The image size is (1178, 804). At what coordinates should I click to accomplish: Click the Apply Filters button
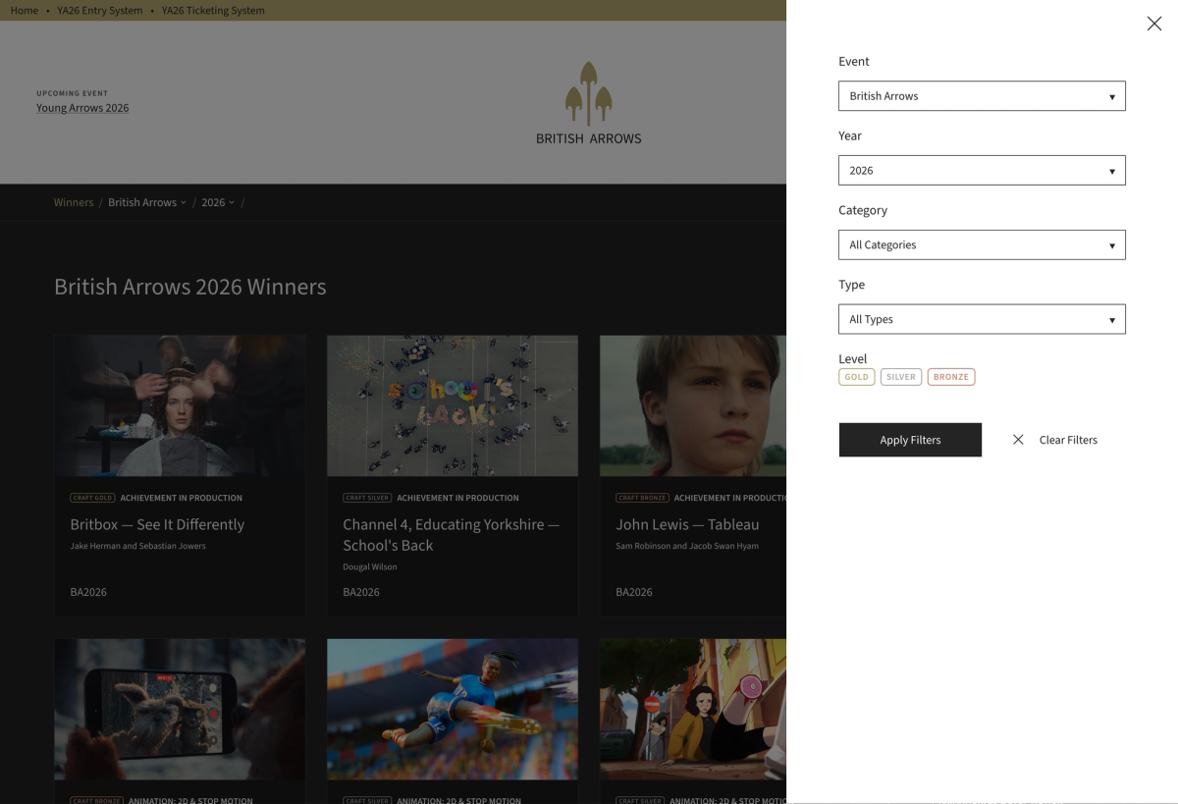(x=910, y=440)
